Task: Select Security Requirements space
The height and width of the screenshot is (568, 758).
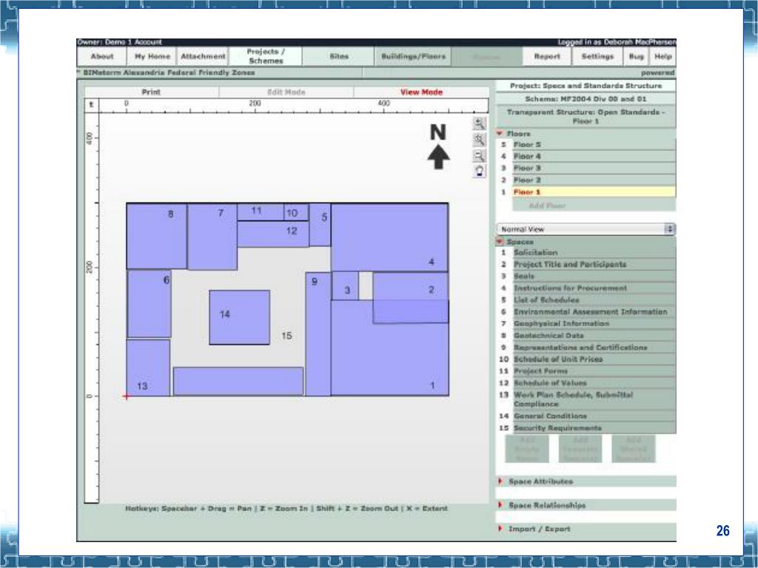Action: (594, 428)
